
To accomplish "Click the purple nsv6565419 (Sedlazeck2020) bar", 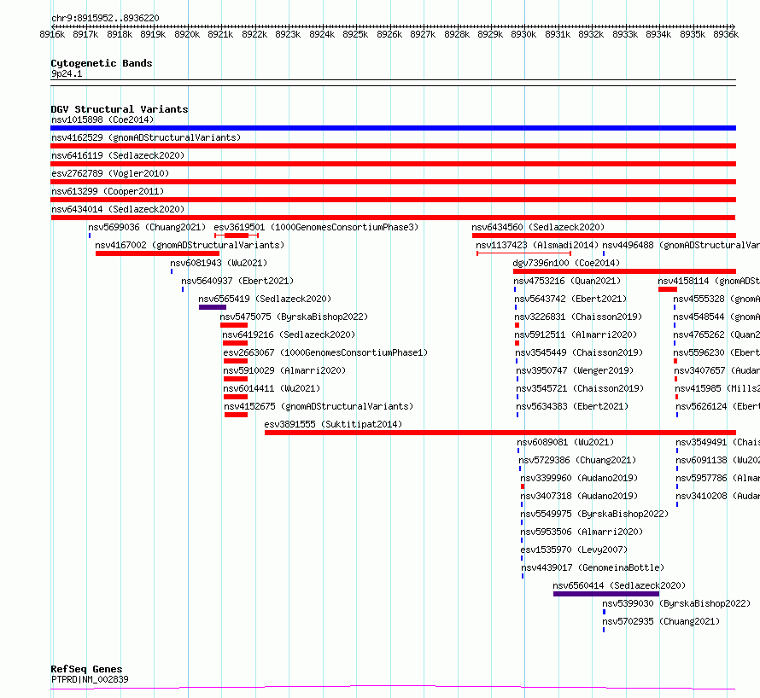I will point(213,307).
